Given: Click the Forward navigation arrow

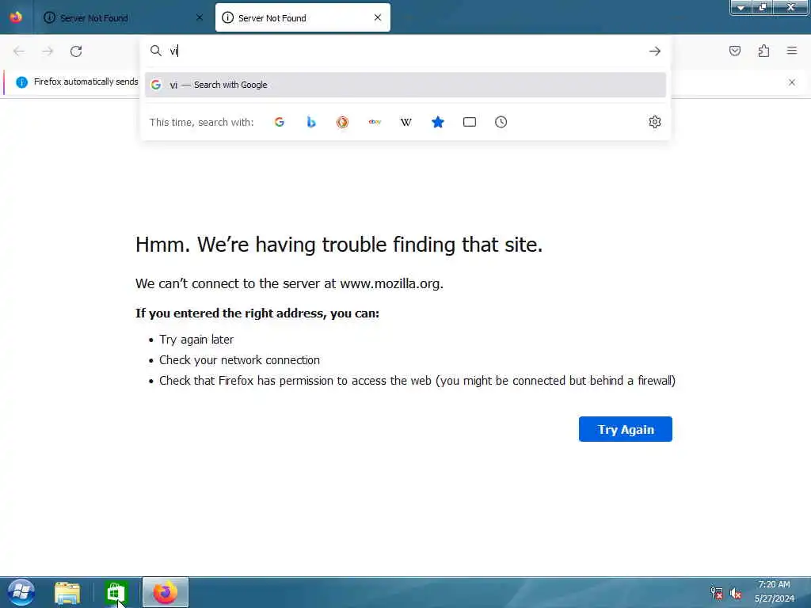Looking at the screenshot, I should coord(48,51).
